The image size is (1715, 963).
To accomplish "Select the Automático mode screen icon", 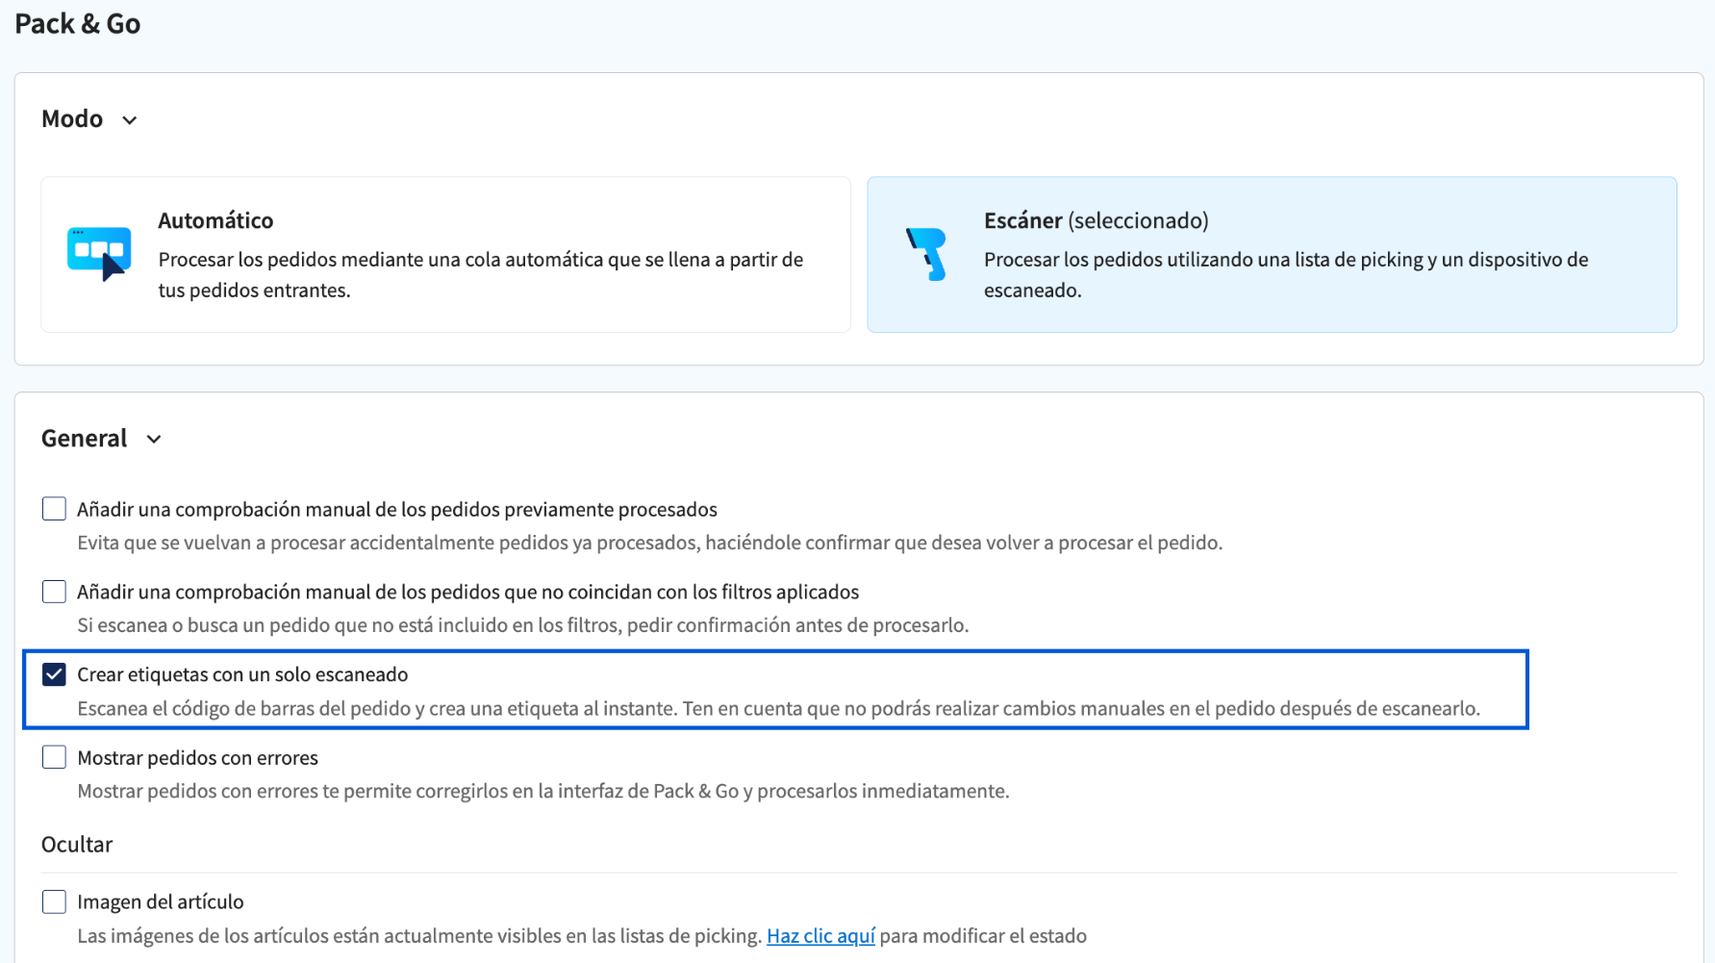I will click(x=99, y=254).
